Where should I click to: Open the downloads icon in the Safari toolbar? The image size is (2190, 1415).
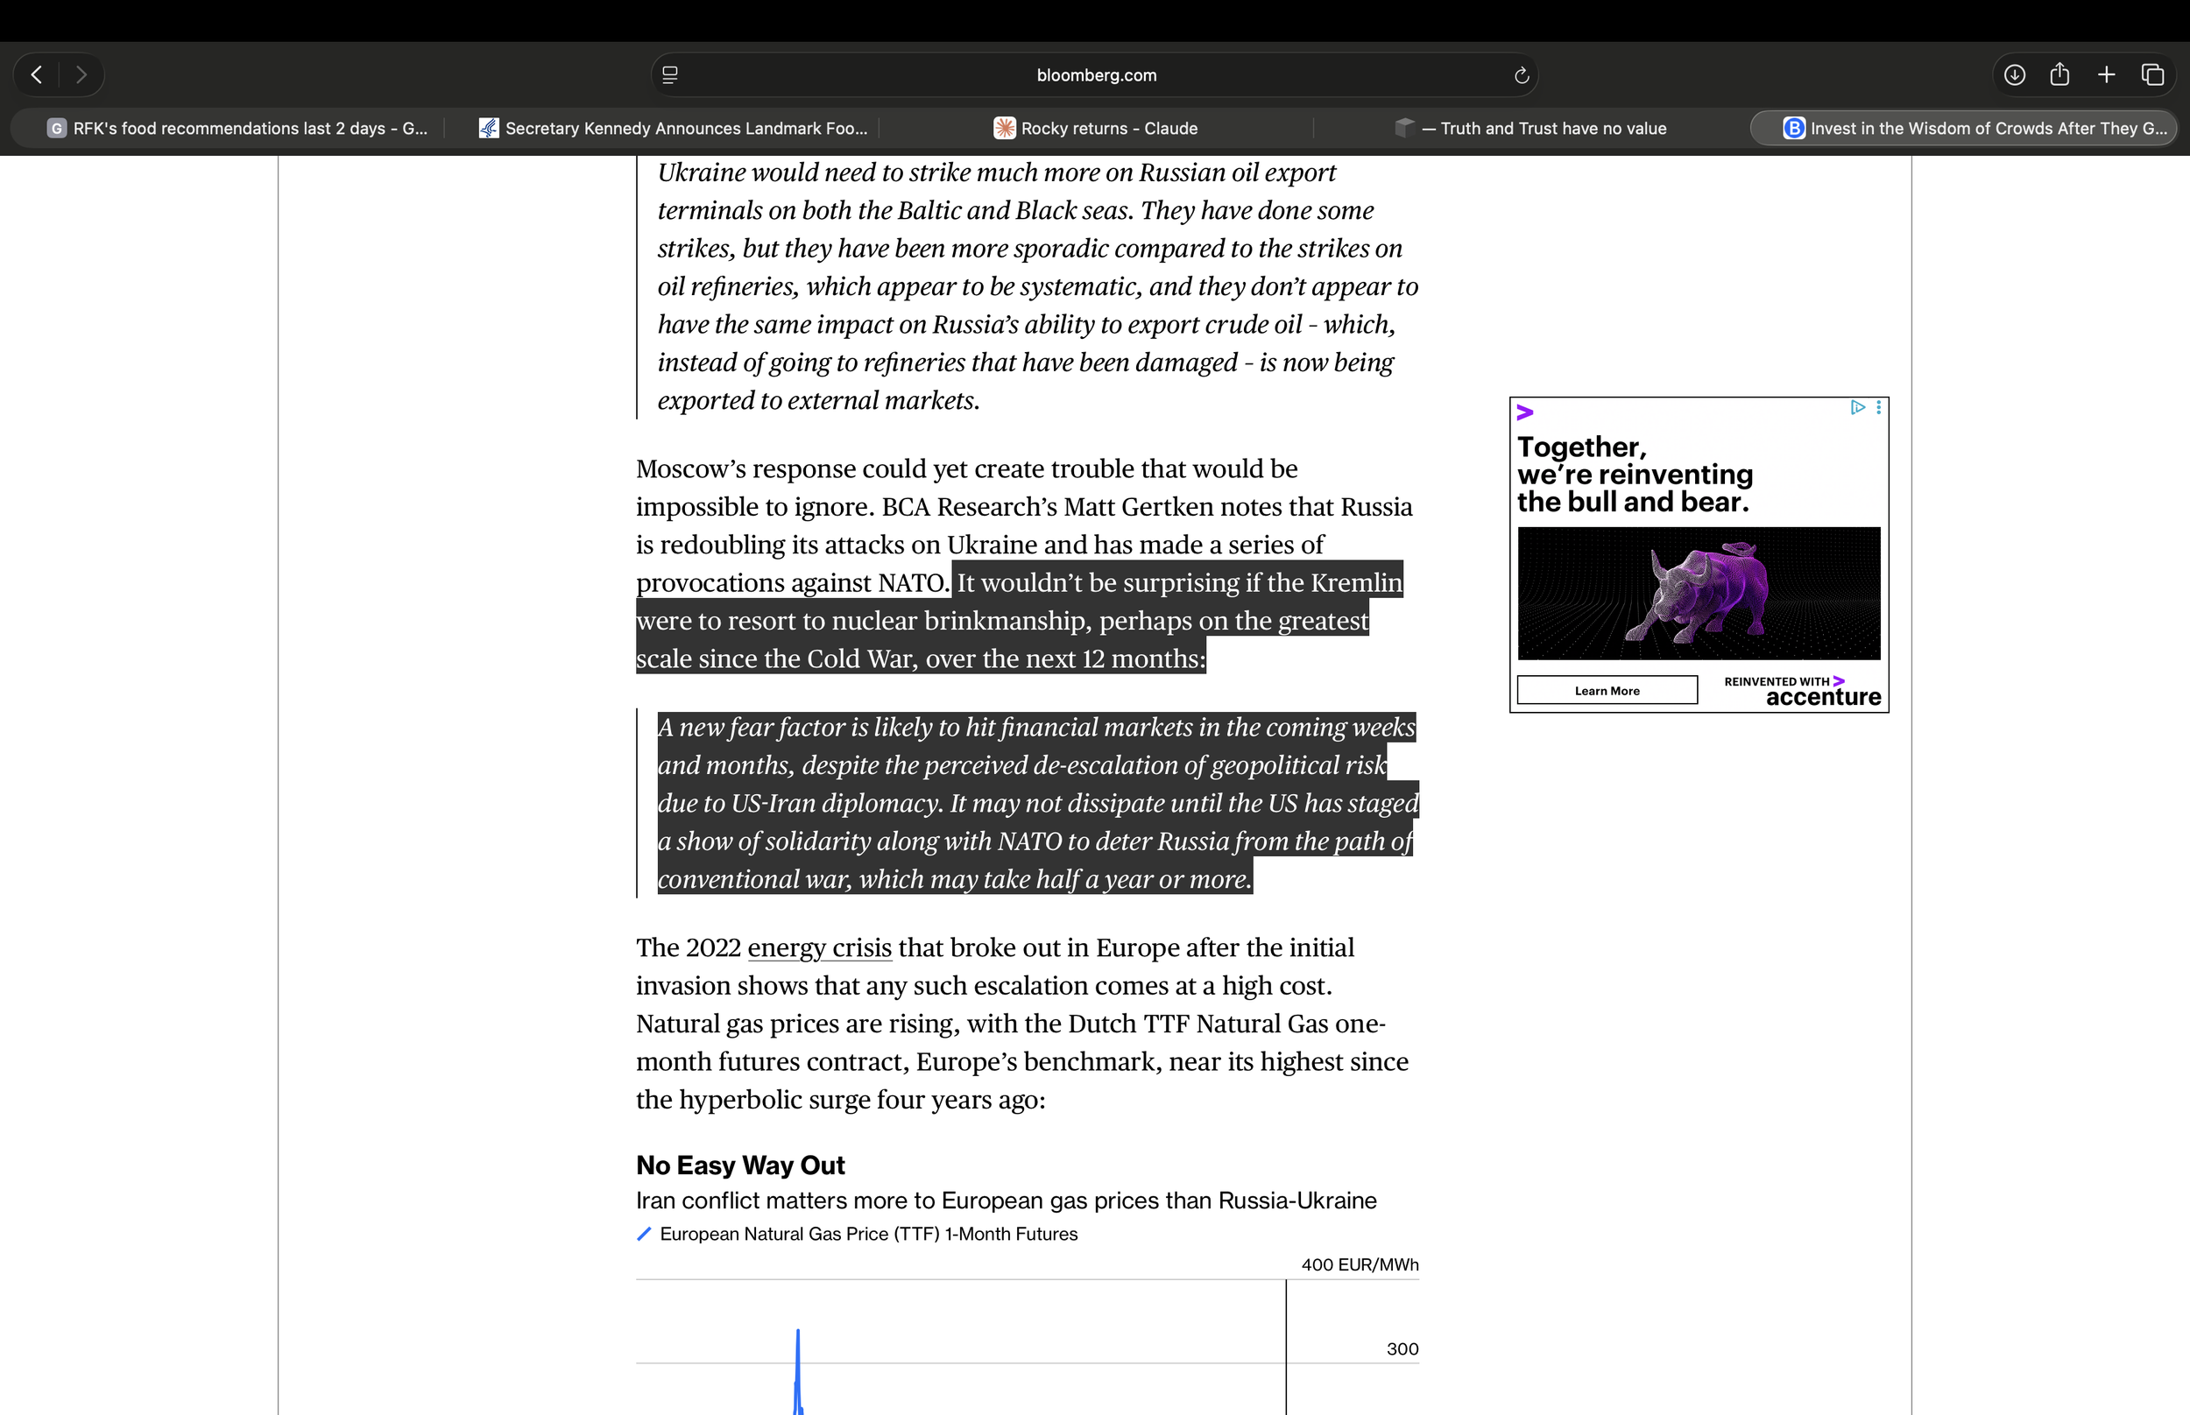2015,74
